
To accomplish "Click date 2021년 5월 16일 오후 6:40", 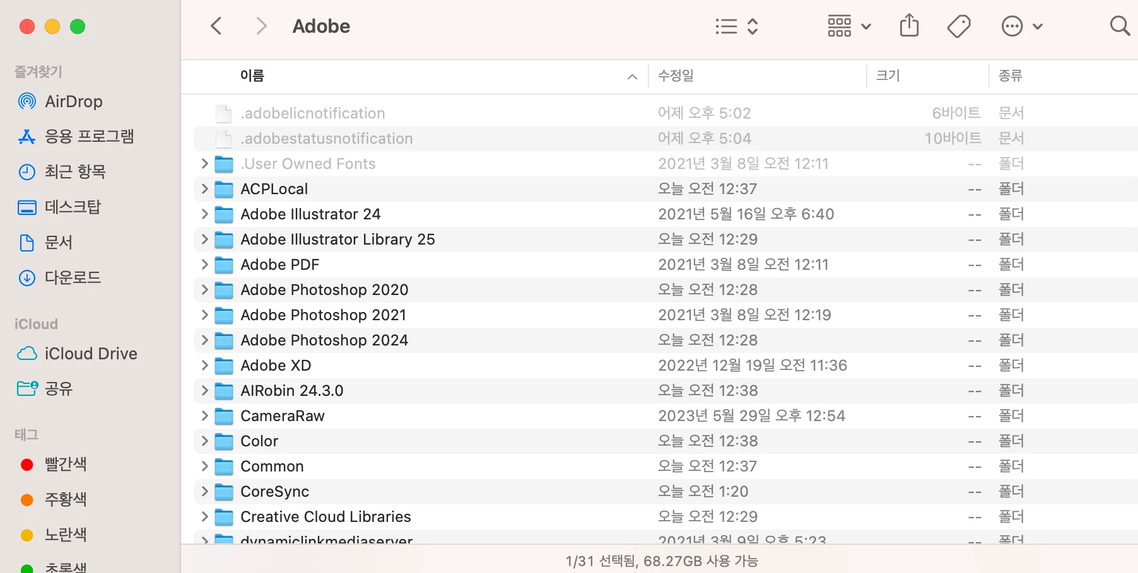I will 746,214.
